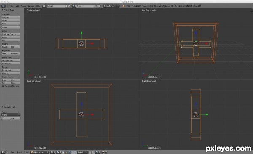Click Duplicate Objects button
This screenshot has width=253, height=154.
[11, 34]
